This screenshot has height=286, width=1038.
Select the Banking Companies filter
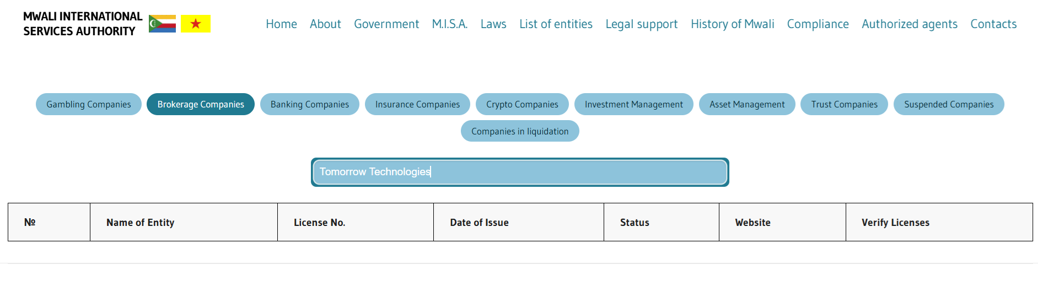tap(310, 104)
